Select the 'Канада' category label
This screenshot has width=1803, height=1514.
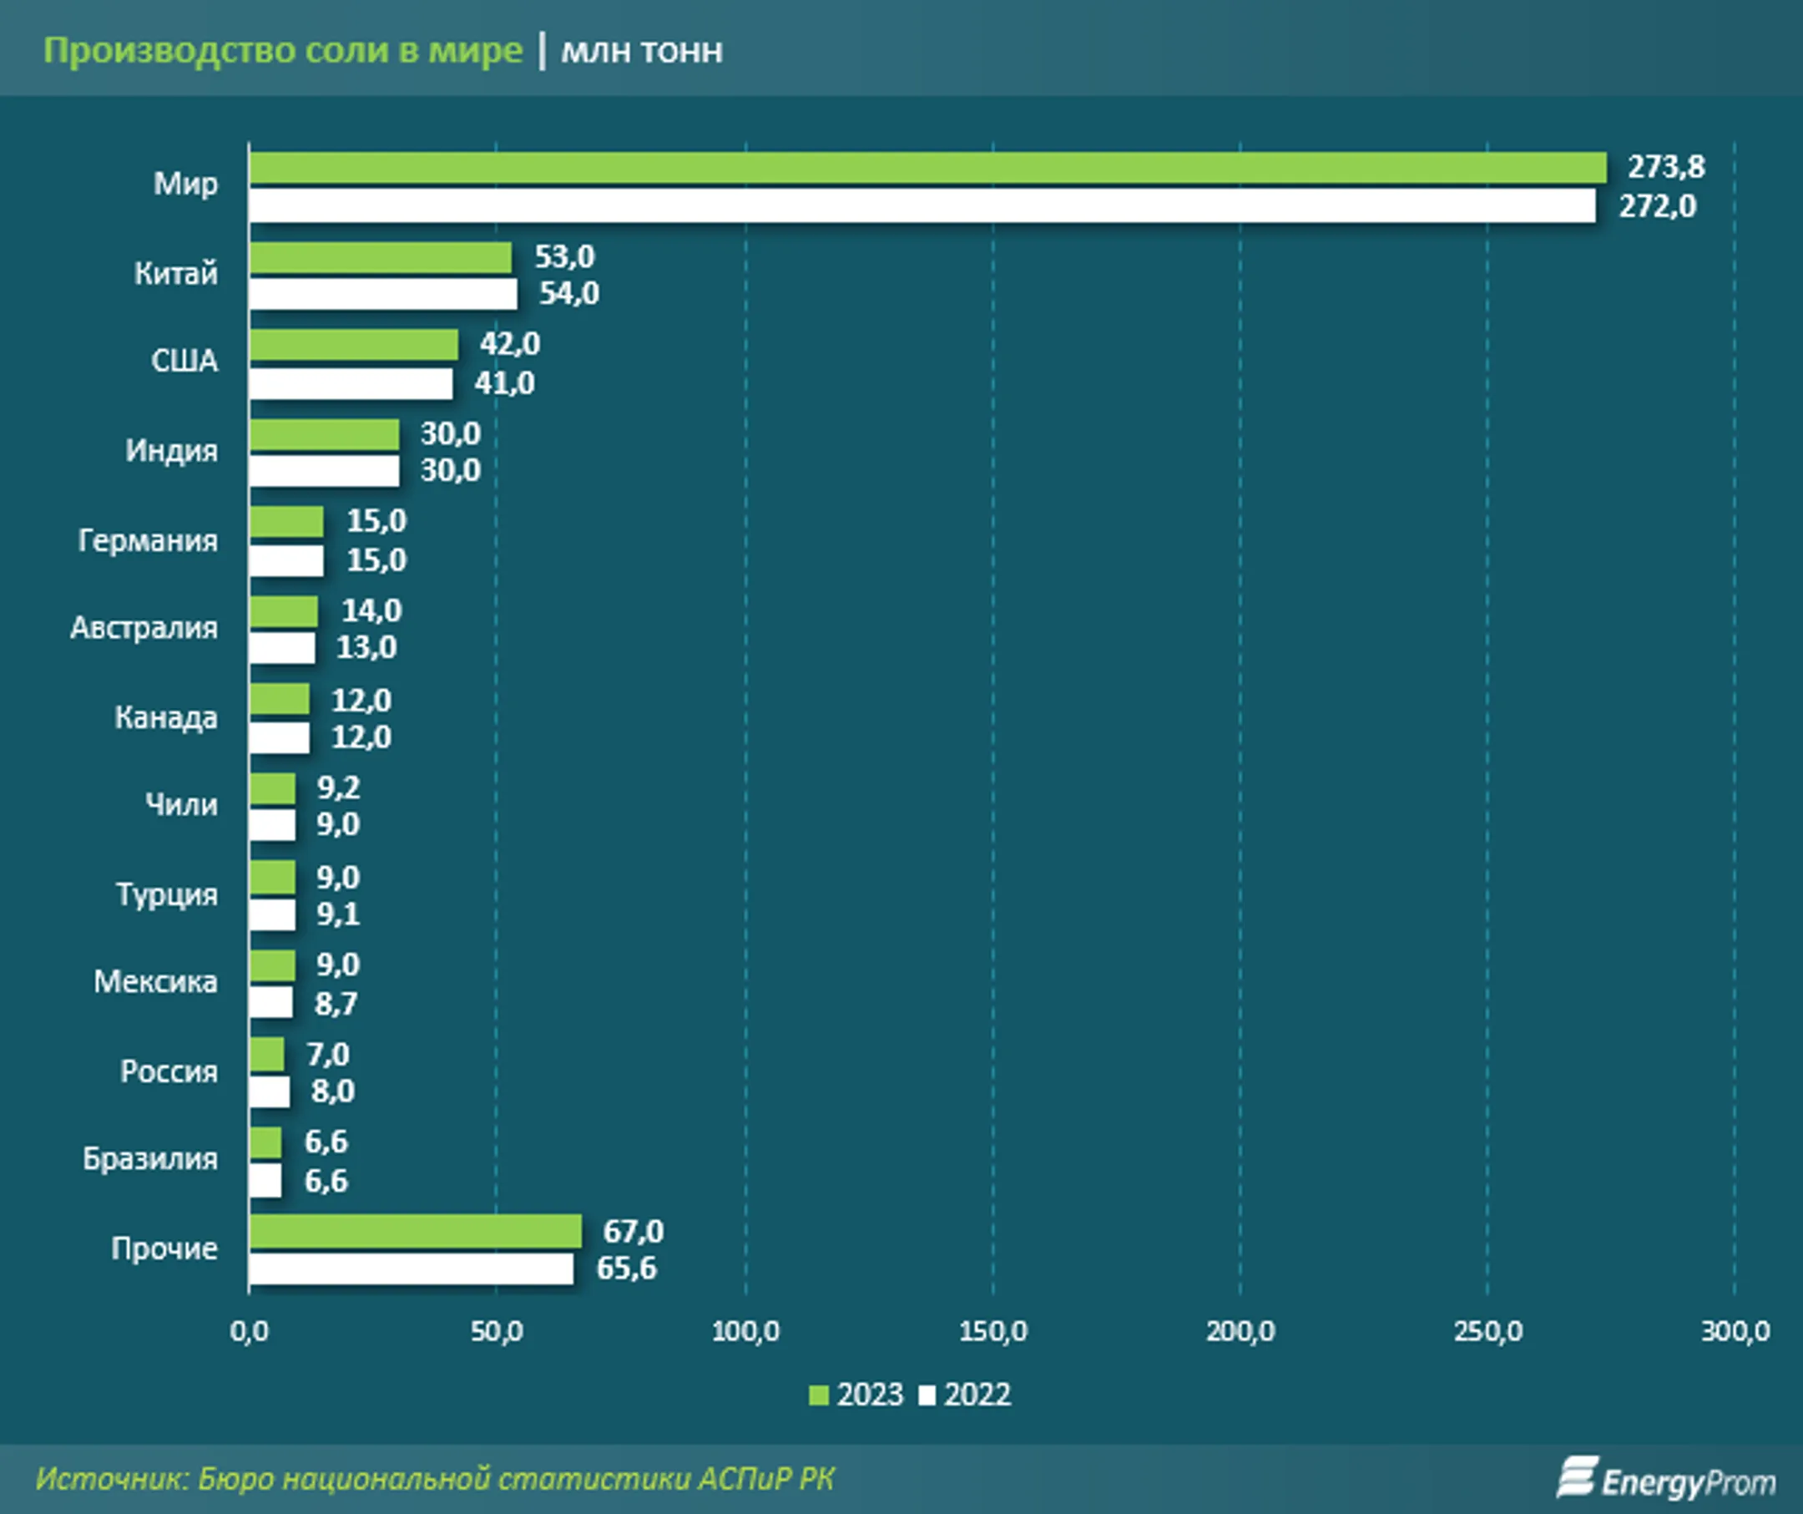pos(167,717)
